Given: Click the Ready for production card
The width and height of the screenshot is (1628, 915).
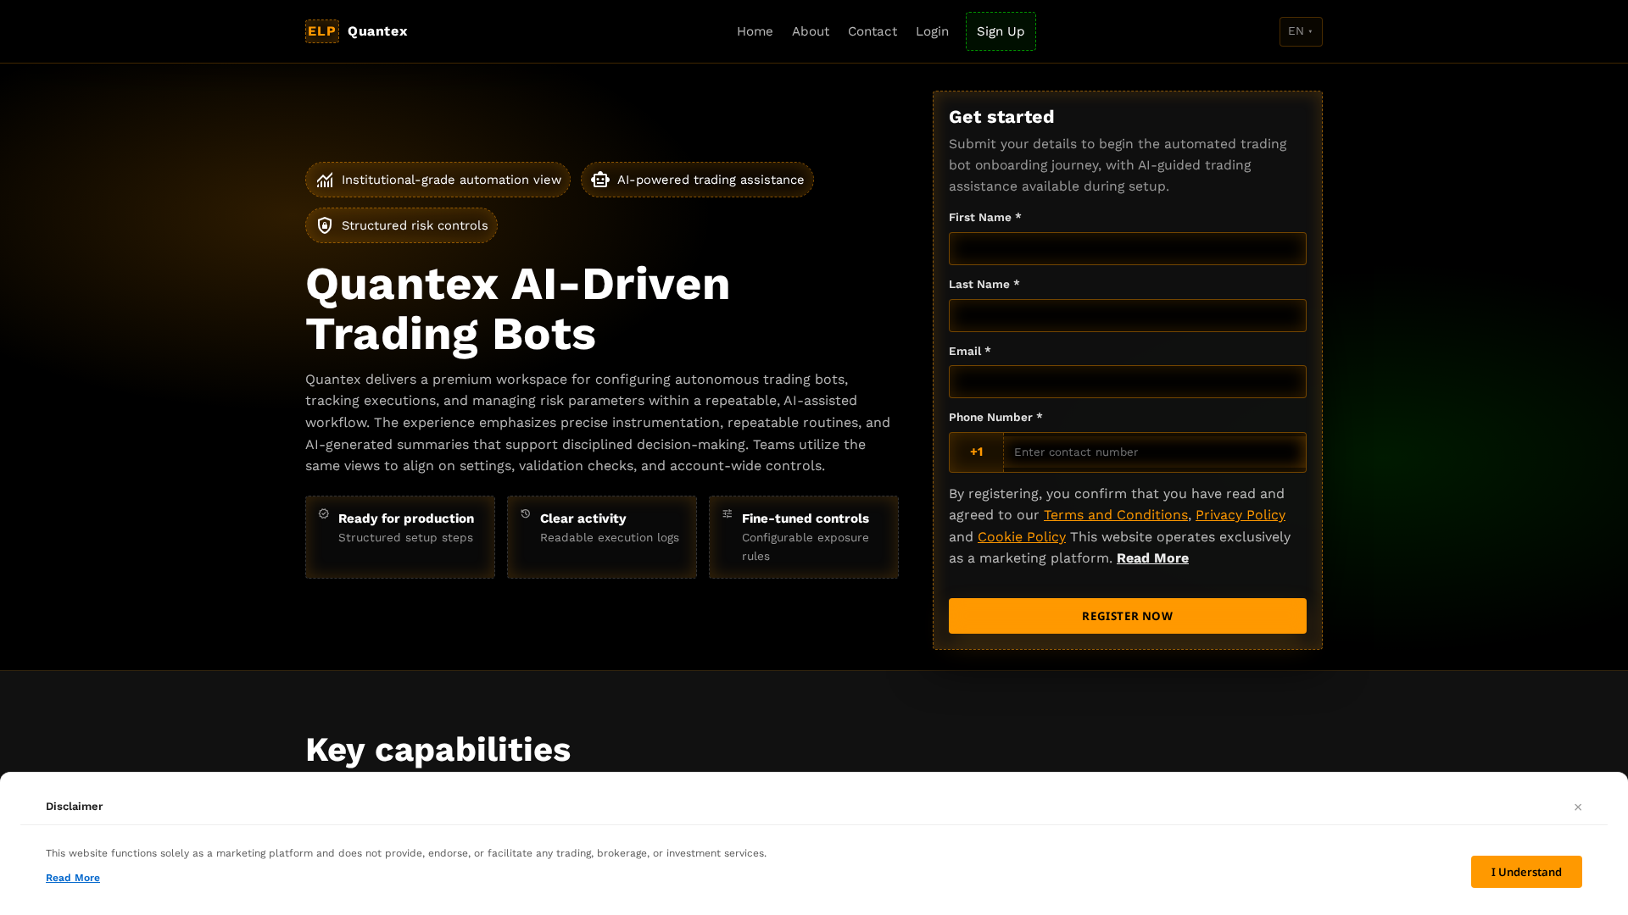Looking at the screenshot, I should [400, 537].
